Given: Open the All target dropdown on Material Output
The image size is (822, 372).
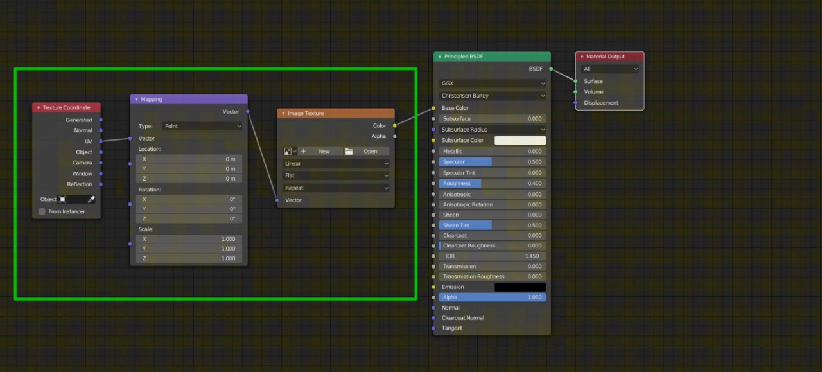Looking at the screenshot, I should (x=610, y=69).
